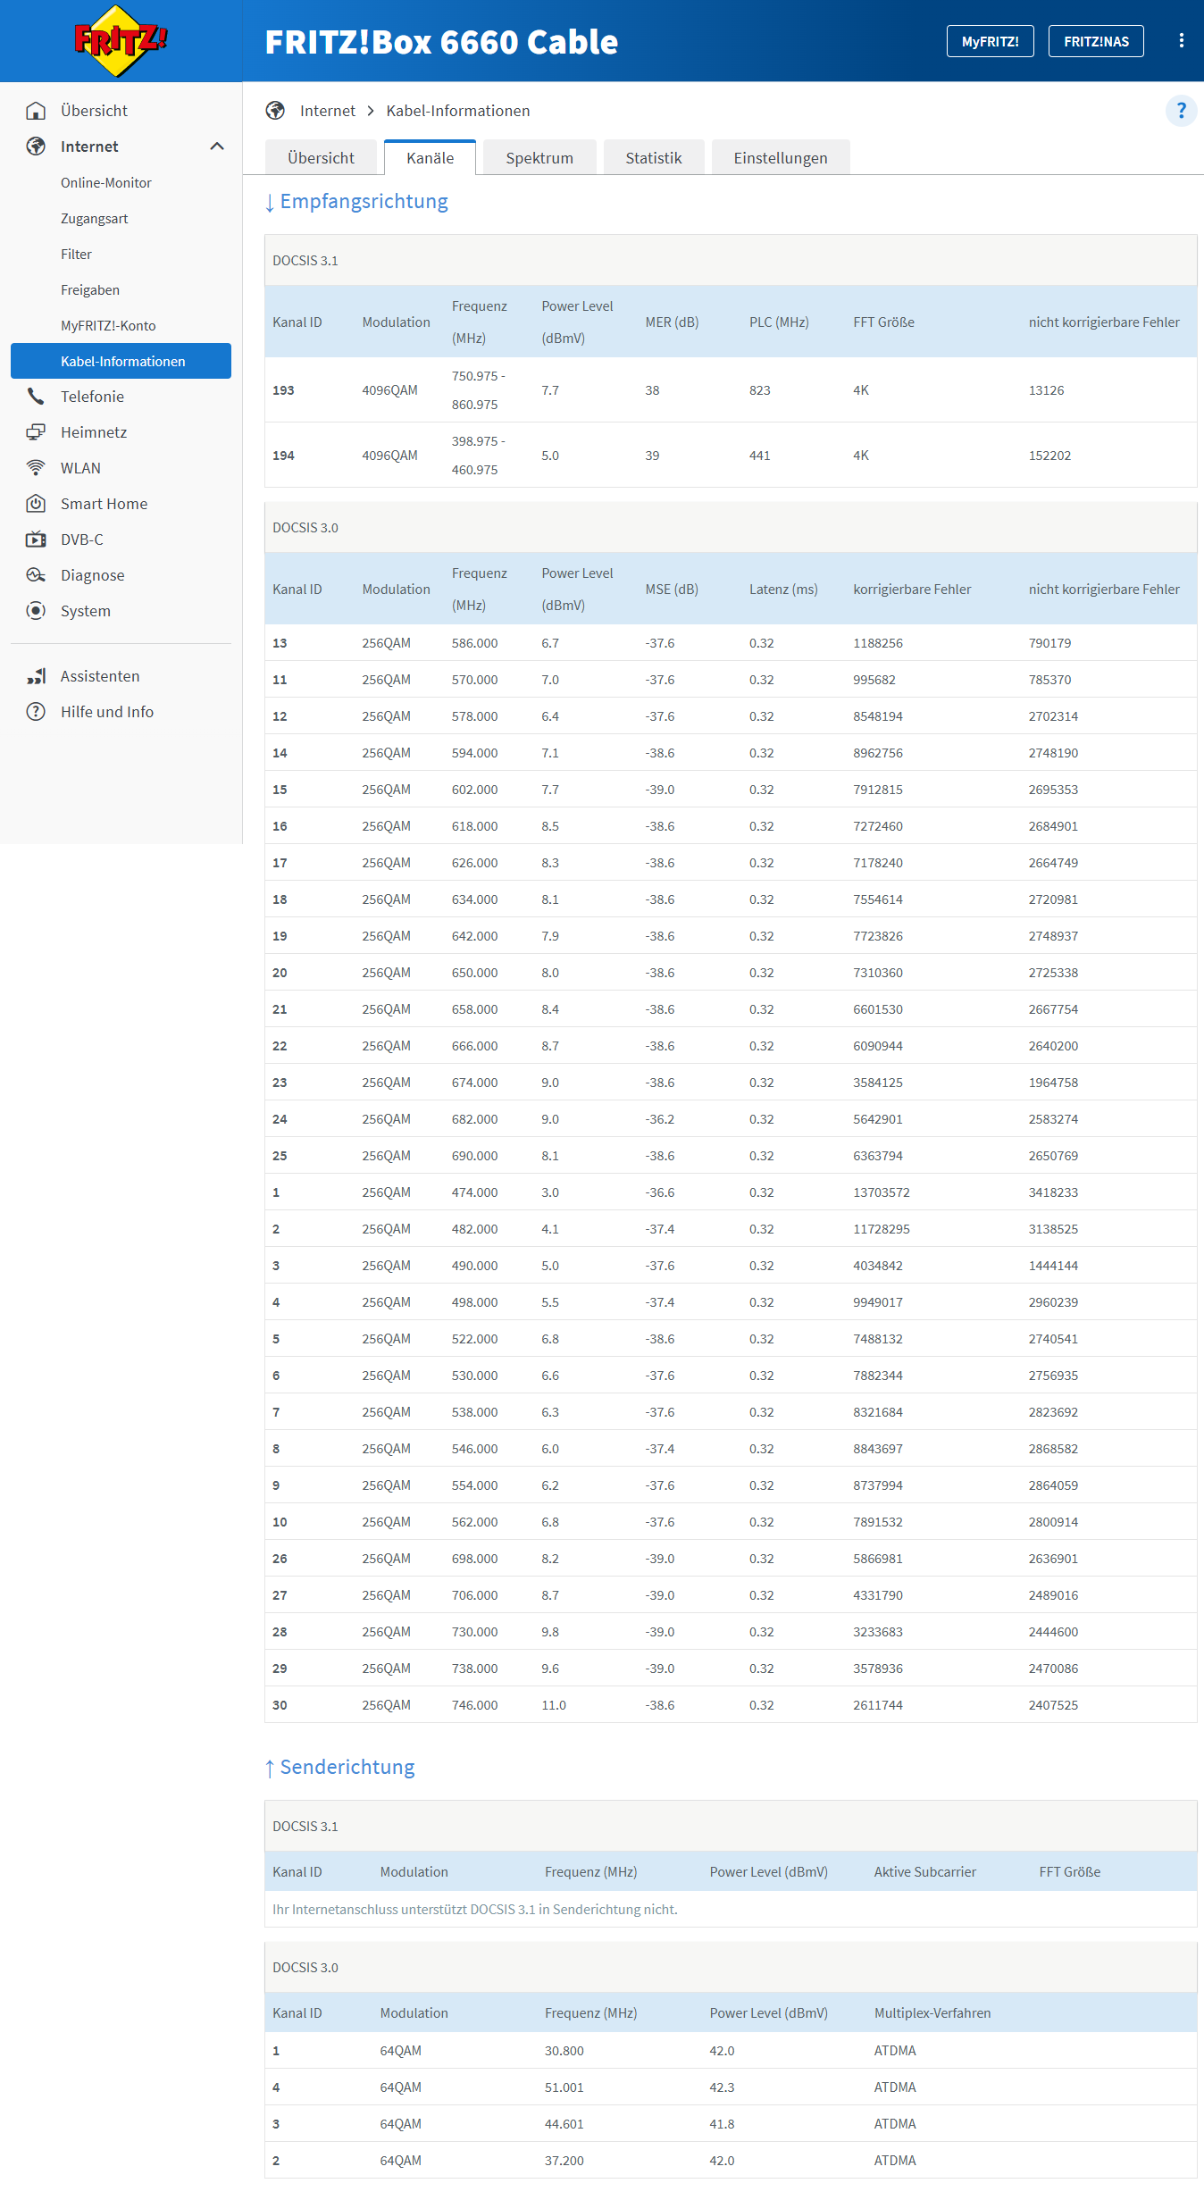Image resolution: width=1204 pixels, height=2200 pixels.
Task: Click the Kabel-Informationen breadcrumb text
Action: point(458,111)
